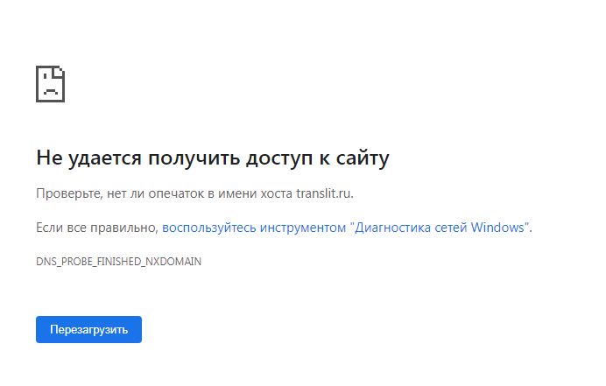
Task: Click the word Windows in the diagnostics link
Action: coord(499,228)
